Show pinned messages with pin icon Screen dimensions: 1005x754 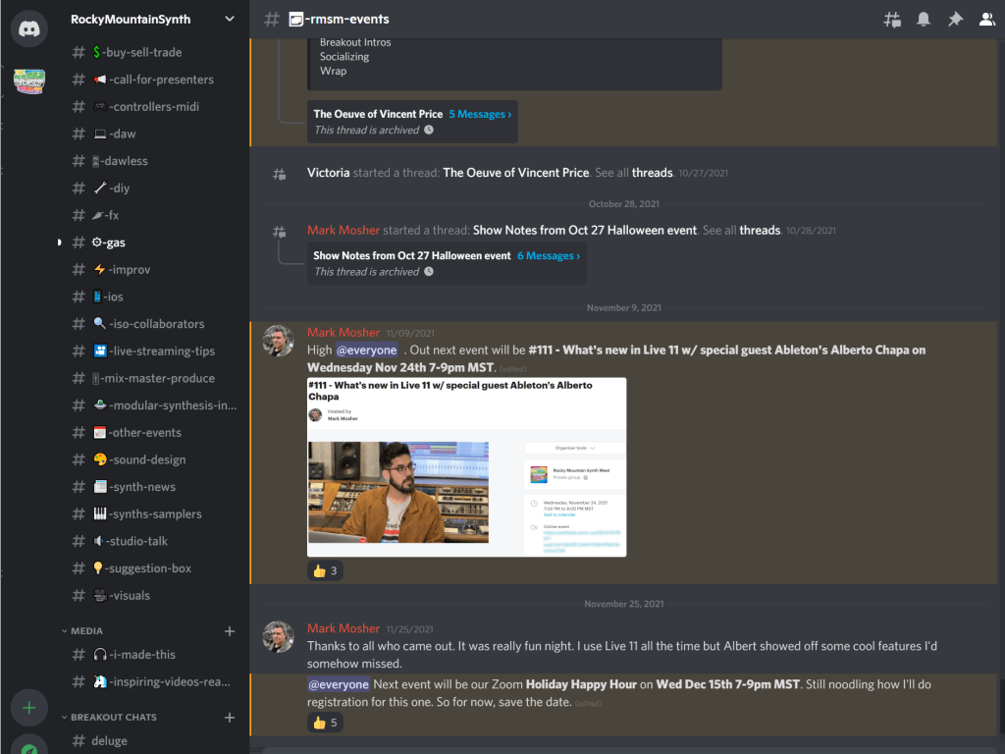pyautogui.click(x=955, y=20)
